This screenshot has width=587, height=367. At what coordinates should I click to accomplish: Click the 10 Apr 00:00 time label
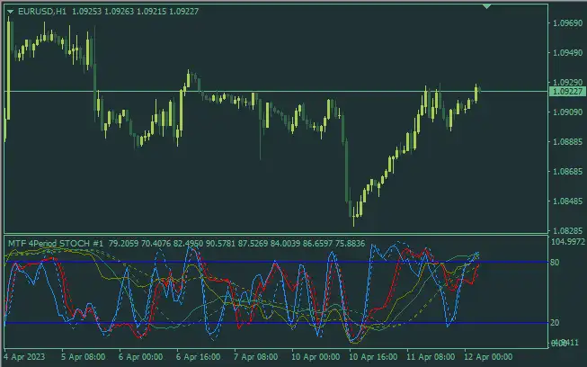(x=316, y=357)
